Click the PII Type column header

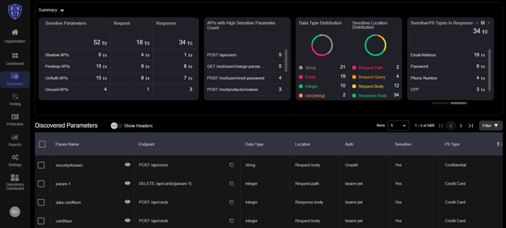[x=452, y=144]
